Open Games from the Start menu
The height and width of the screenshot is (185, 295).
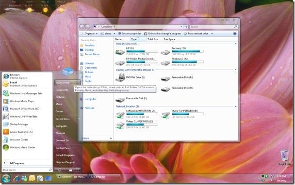click(x=59, y=111)
